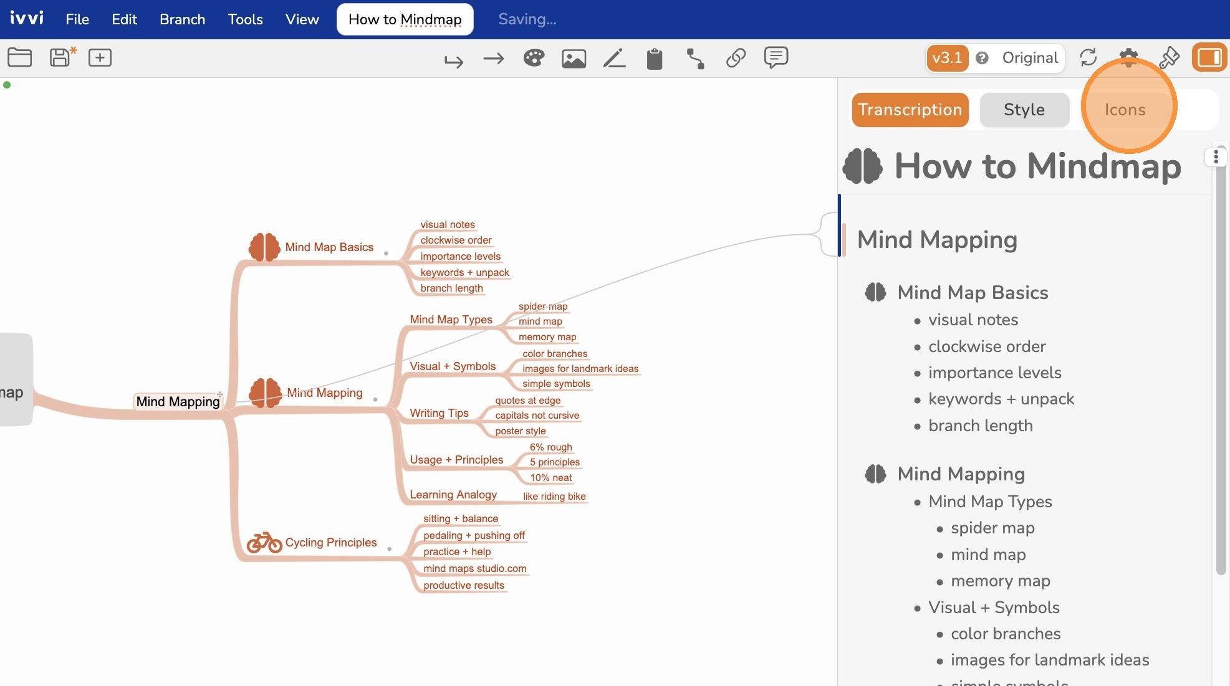Viewport: 1230px width, 686px height.
Task: Select the pencil edit tool
Action: tap(614, 59)
